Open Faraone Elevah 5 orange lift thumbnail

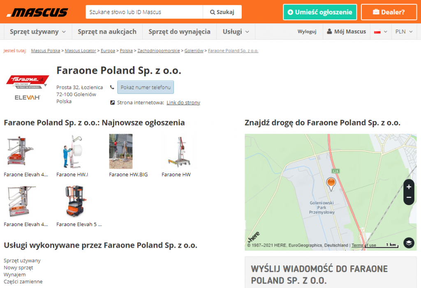coord(76,201)
